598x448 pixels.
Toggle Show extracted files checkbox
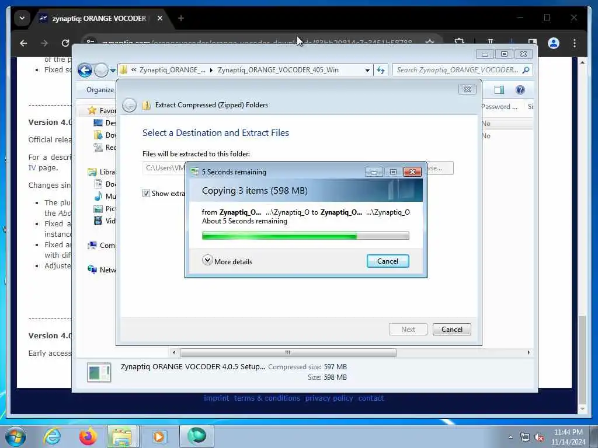pyautogui.click(x=146, y=193)
